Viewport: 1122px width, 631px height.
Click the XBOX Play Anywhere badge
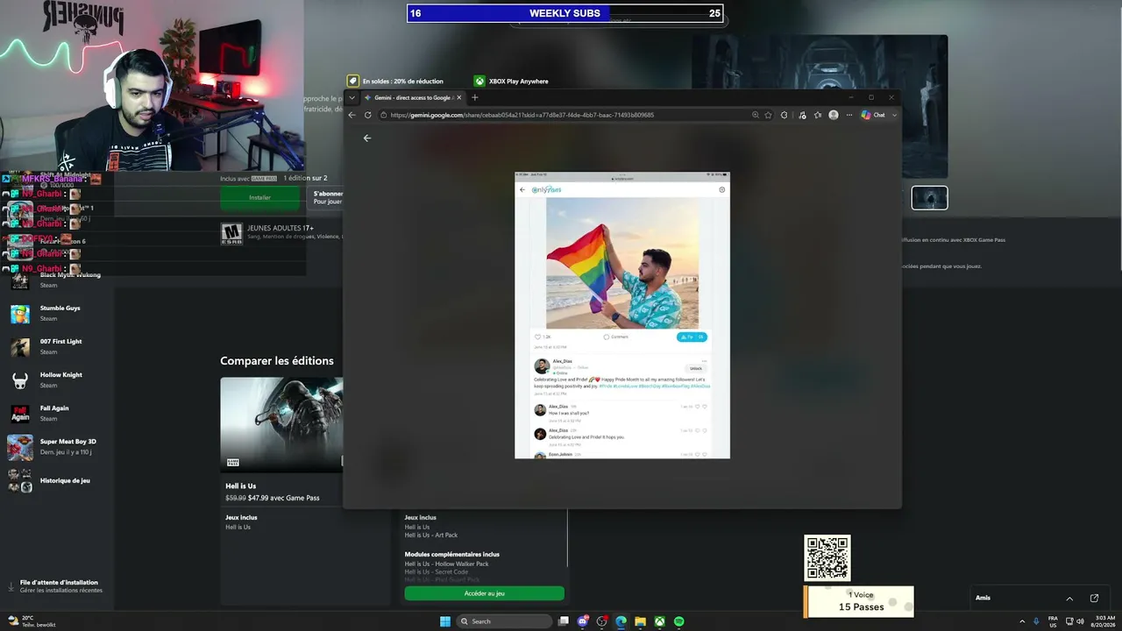pos(511,81)
